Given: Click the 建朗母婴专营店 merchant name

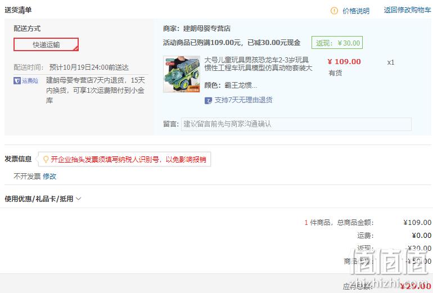Looking at the screenshot, I should pyautogui.click(x=206, y=29).
